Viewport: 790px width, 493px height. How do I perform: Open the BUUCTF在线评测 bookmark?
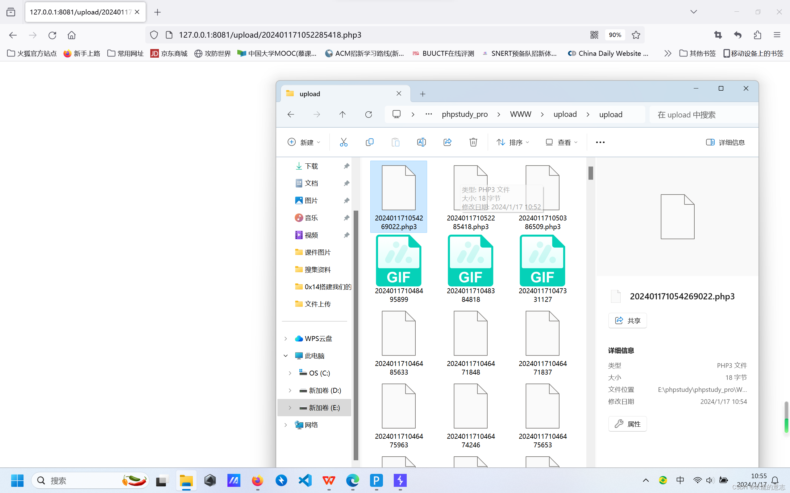pos(443,53)
